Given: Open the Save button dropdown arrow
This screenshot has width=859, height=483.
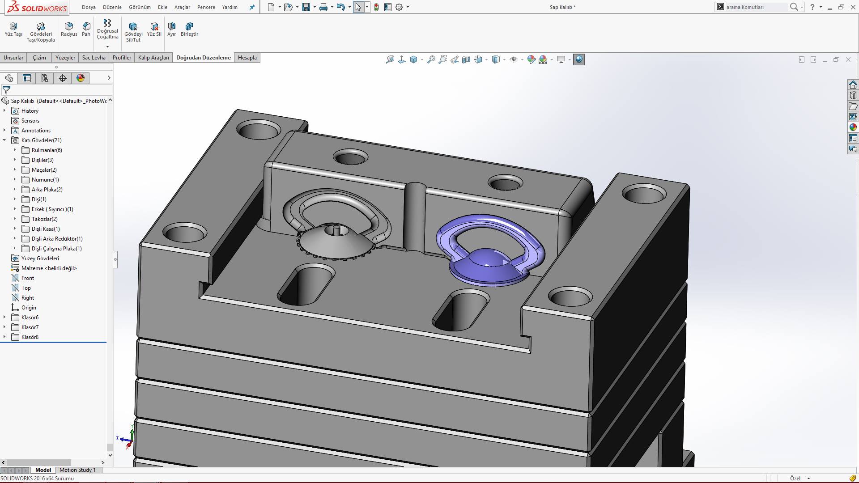Looking at the screenshot, I should 315,7.
